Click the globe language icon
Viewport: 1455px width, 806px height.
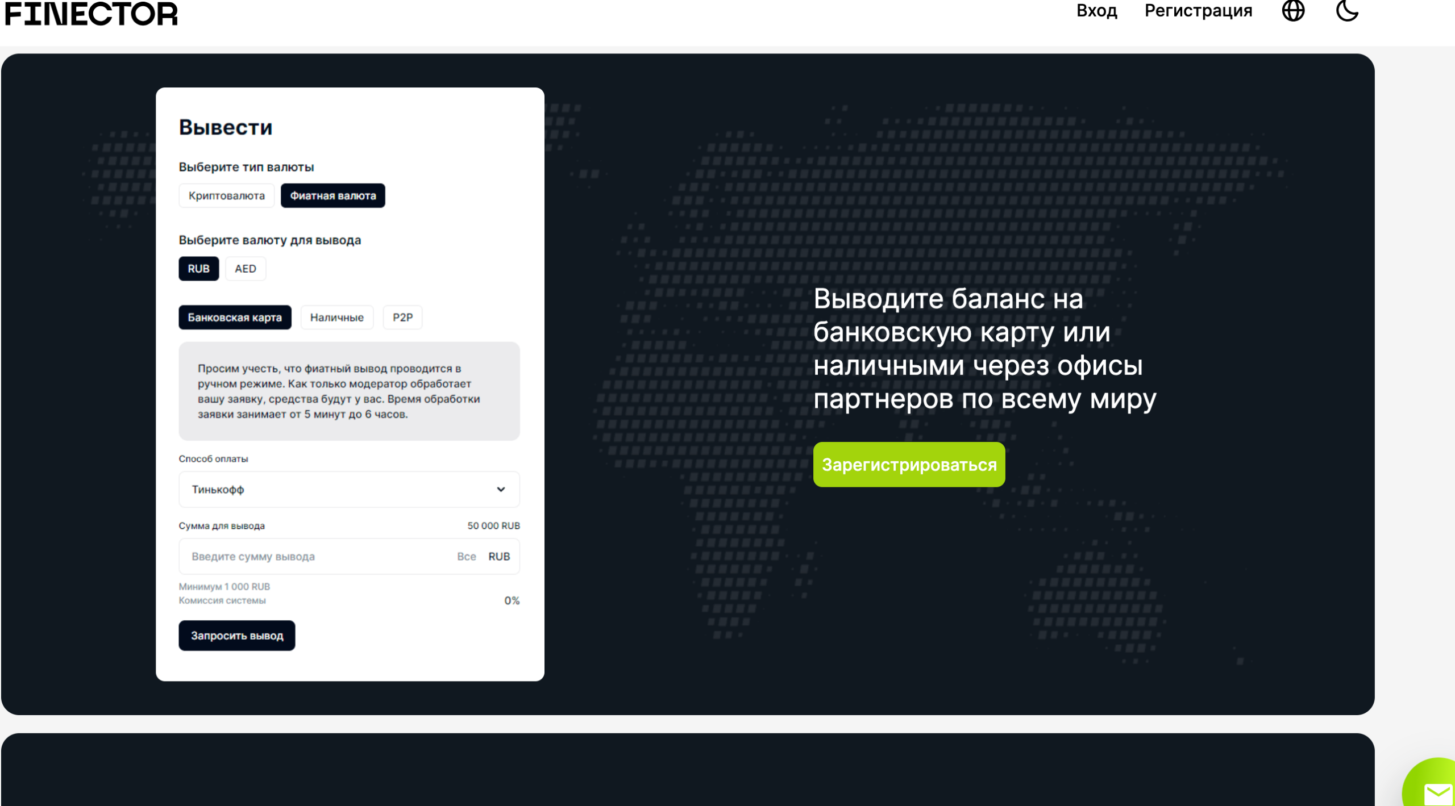click(1292, 11)
